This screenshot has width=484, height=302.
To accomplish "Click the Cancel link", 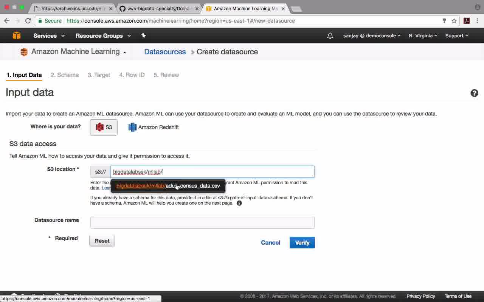I will [271, 243].
